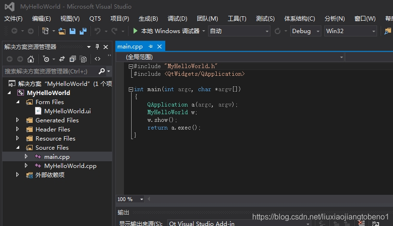Open the 视图(V) menu
Viewport: 393px width, 226px height.
70,19
